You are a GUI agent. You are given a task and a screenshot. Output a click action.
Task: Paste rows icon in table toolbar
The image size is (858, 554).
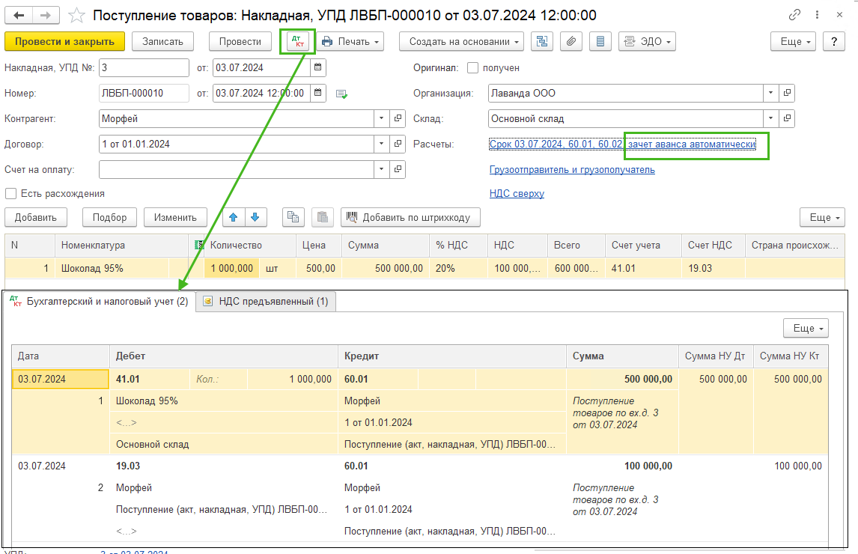[x=323, y=217]
